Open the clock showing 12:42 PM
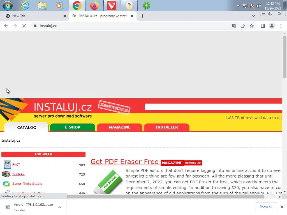287x215 pixels. (x=273, y=6)
